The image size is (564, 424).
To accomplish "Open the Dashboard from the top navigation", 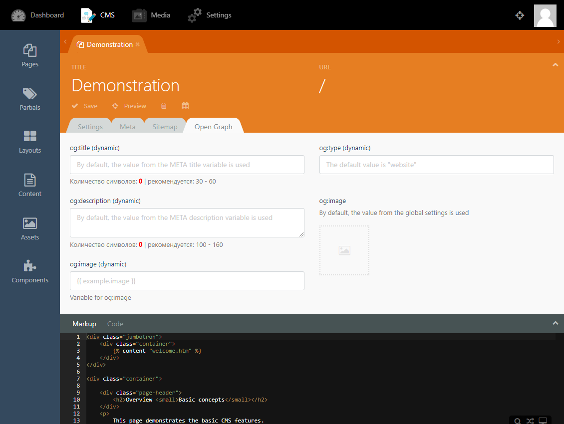I will pos(37,15).
